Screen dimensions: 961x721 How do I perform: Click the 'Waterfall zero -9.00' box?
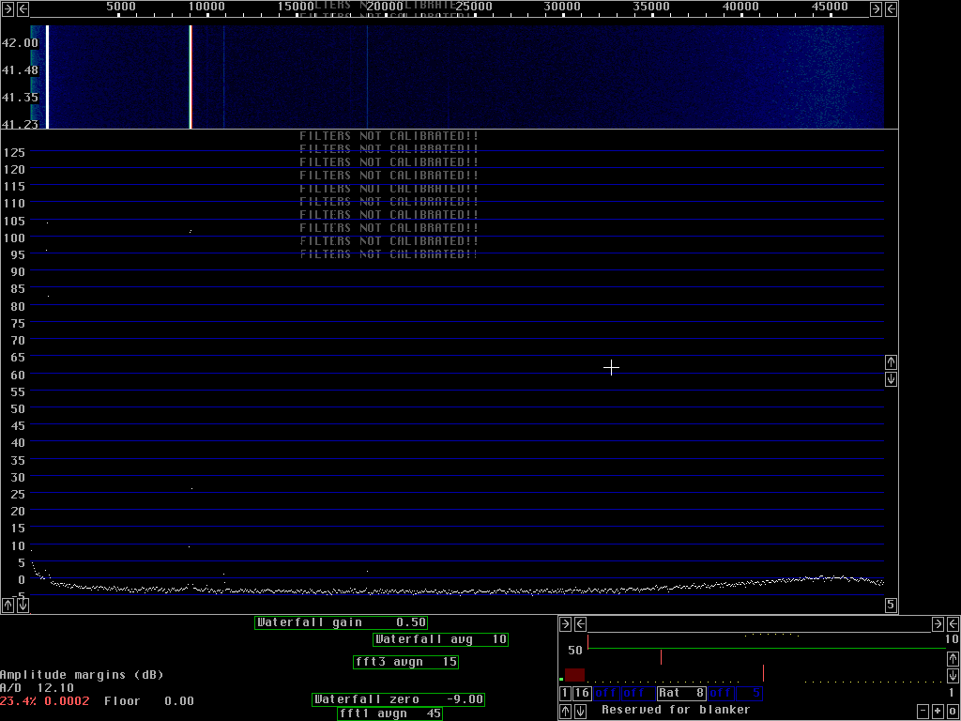pos(398,699)
